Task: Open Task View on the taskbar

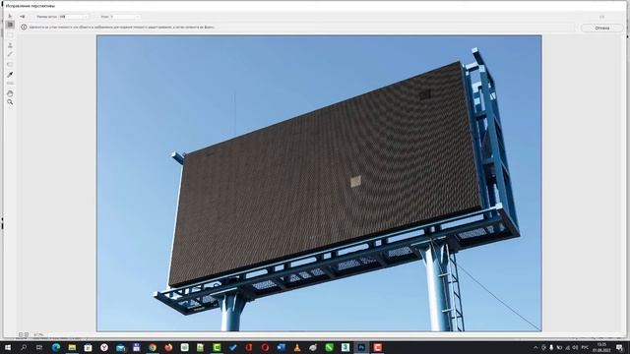Action: pyautogui.click(x=39, y=347)
